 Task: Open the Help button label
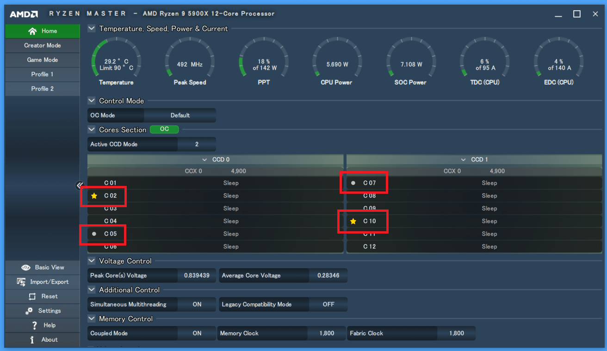click(50, 325)
